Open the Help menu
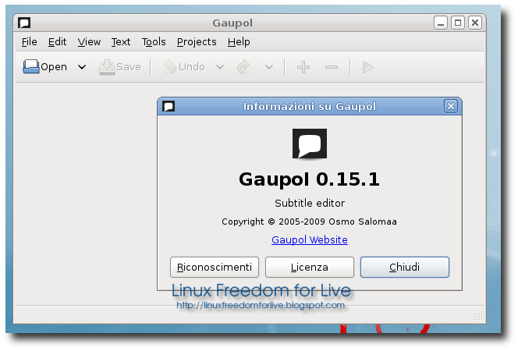This screenshot has height=351, width=518. click(x=239, y=42)
